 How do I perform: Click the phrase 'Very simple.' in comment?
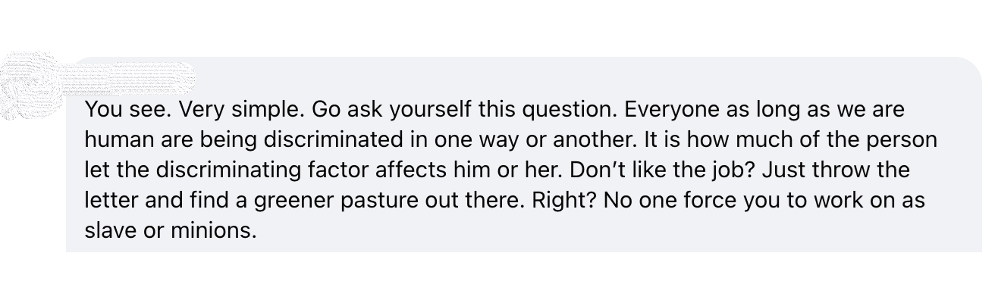click(243, 110)
